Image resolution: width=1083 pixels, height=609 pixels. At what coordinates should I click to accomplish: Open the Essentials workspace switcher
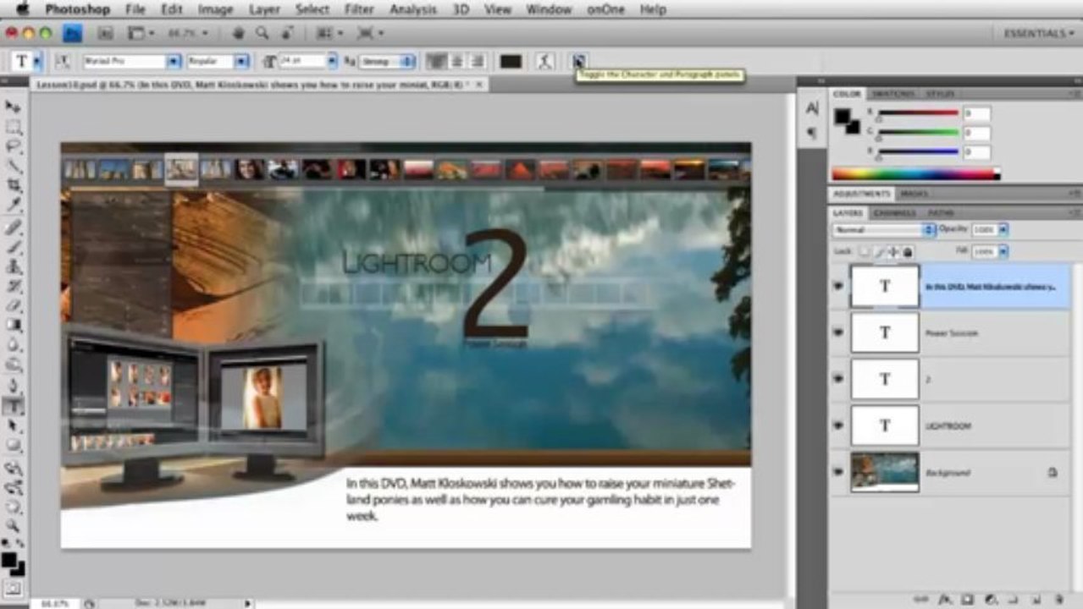point(1038,33)
